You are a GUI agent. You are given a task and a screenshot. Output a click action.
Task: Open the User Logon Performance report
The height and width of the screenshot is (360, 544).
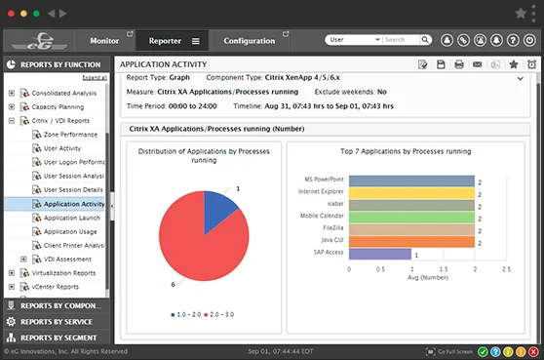click(x=74, y=162)
